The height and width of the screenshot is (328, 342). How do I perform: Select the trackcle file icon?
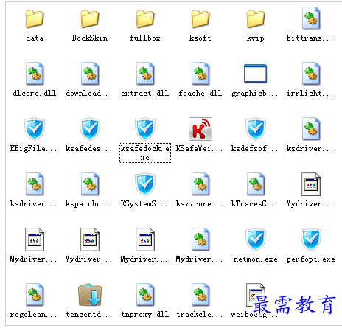200,295
